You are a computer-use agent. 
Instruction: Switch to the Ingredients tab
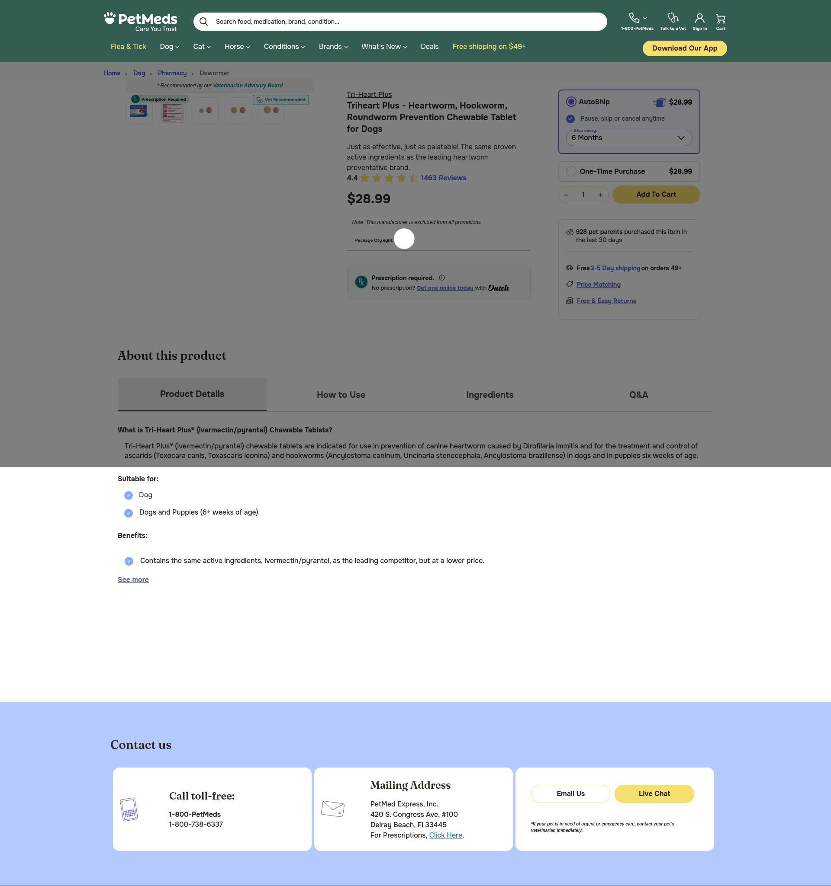coord(490,394)
